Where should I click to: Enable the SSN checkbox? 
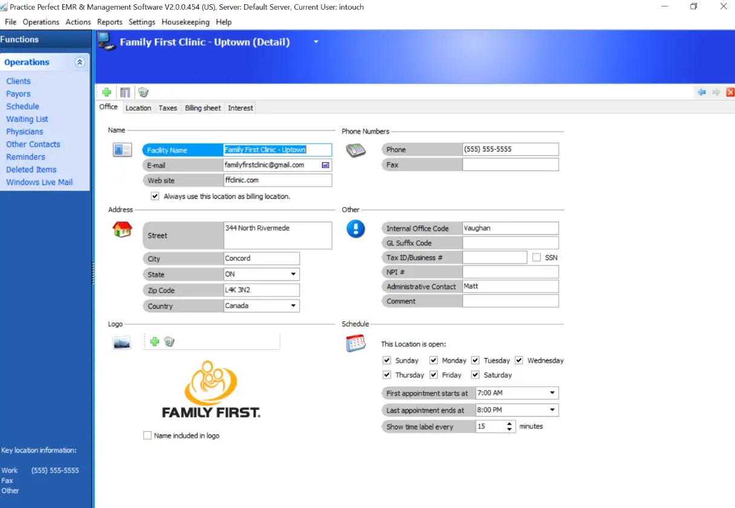click(x=537, y=257)
